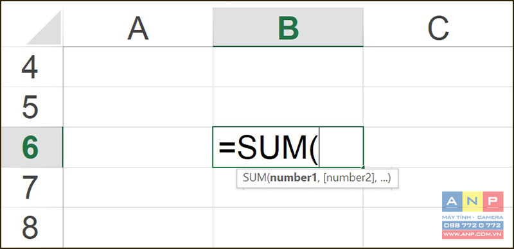The height and width of the screenshot is (249, 514).
Task: Select row 8 header
Action: (x=31, y=227)
